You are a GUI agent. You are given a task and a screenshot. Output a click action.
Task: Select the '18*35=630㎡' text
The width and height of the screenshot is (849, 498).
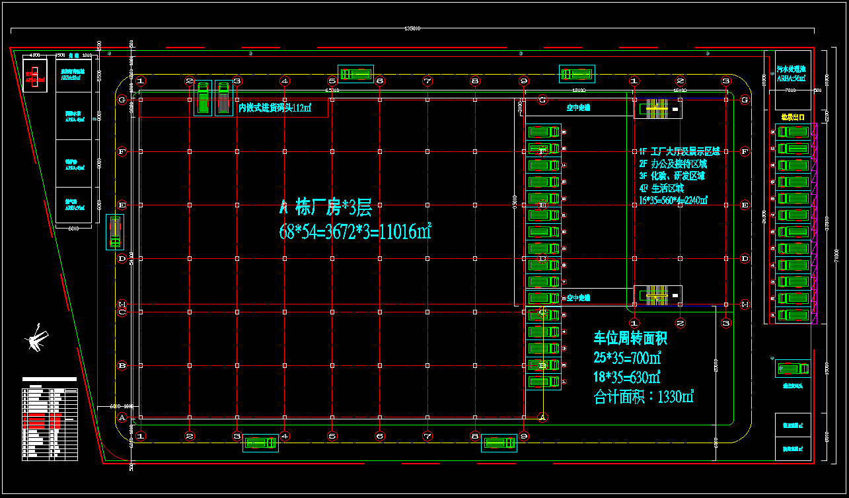point(627,376)
